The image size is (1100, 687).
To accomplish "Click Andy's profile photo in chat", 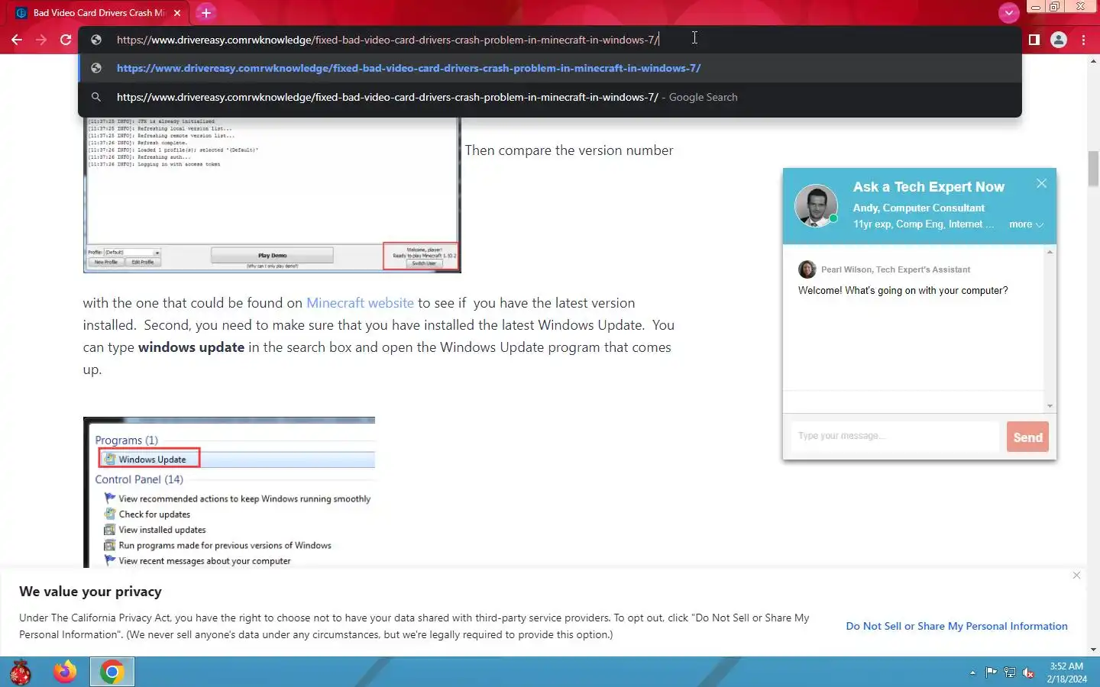I will [816, 205].
